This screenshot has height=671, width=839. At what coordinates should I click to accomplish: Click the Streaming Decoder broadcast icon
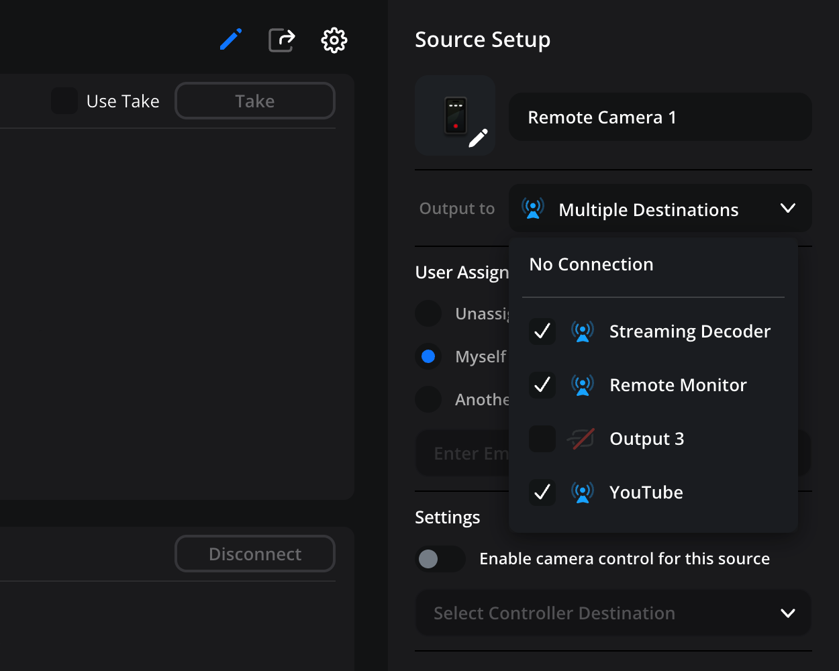click(x=583, y=331)
